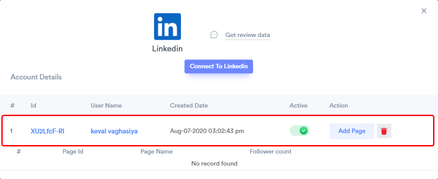Click the green checkmark on Active switch

pyautogui.click(x=303, y=130)
